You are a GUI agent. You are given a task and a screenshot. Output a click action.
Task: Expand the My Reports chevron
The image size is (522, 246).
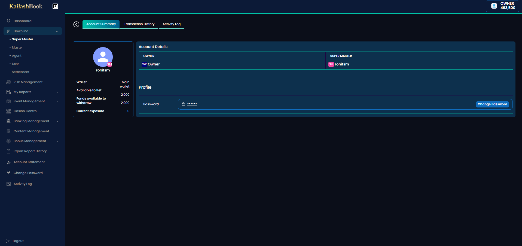[x=57, y=92]
